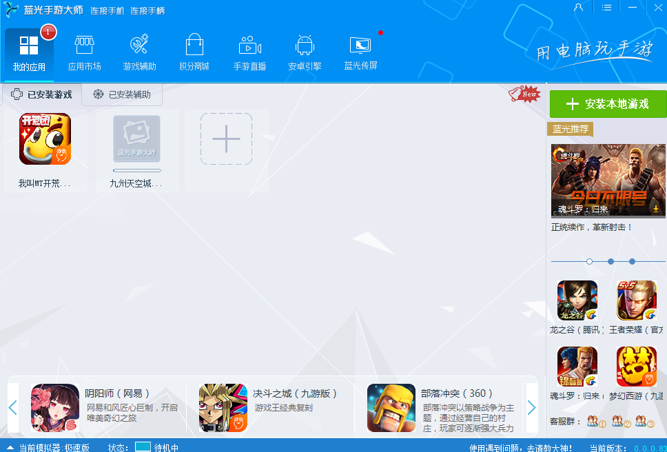
Task: Open the 蓝光传屏 screen casting section
Action: pyautogui.click(x=361, y=53)
